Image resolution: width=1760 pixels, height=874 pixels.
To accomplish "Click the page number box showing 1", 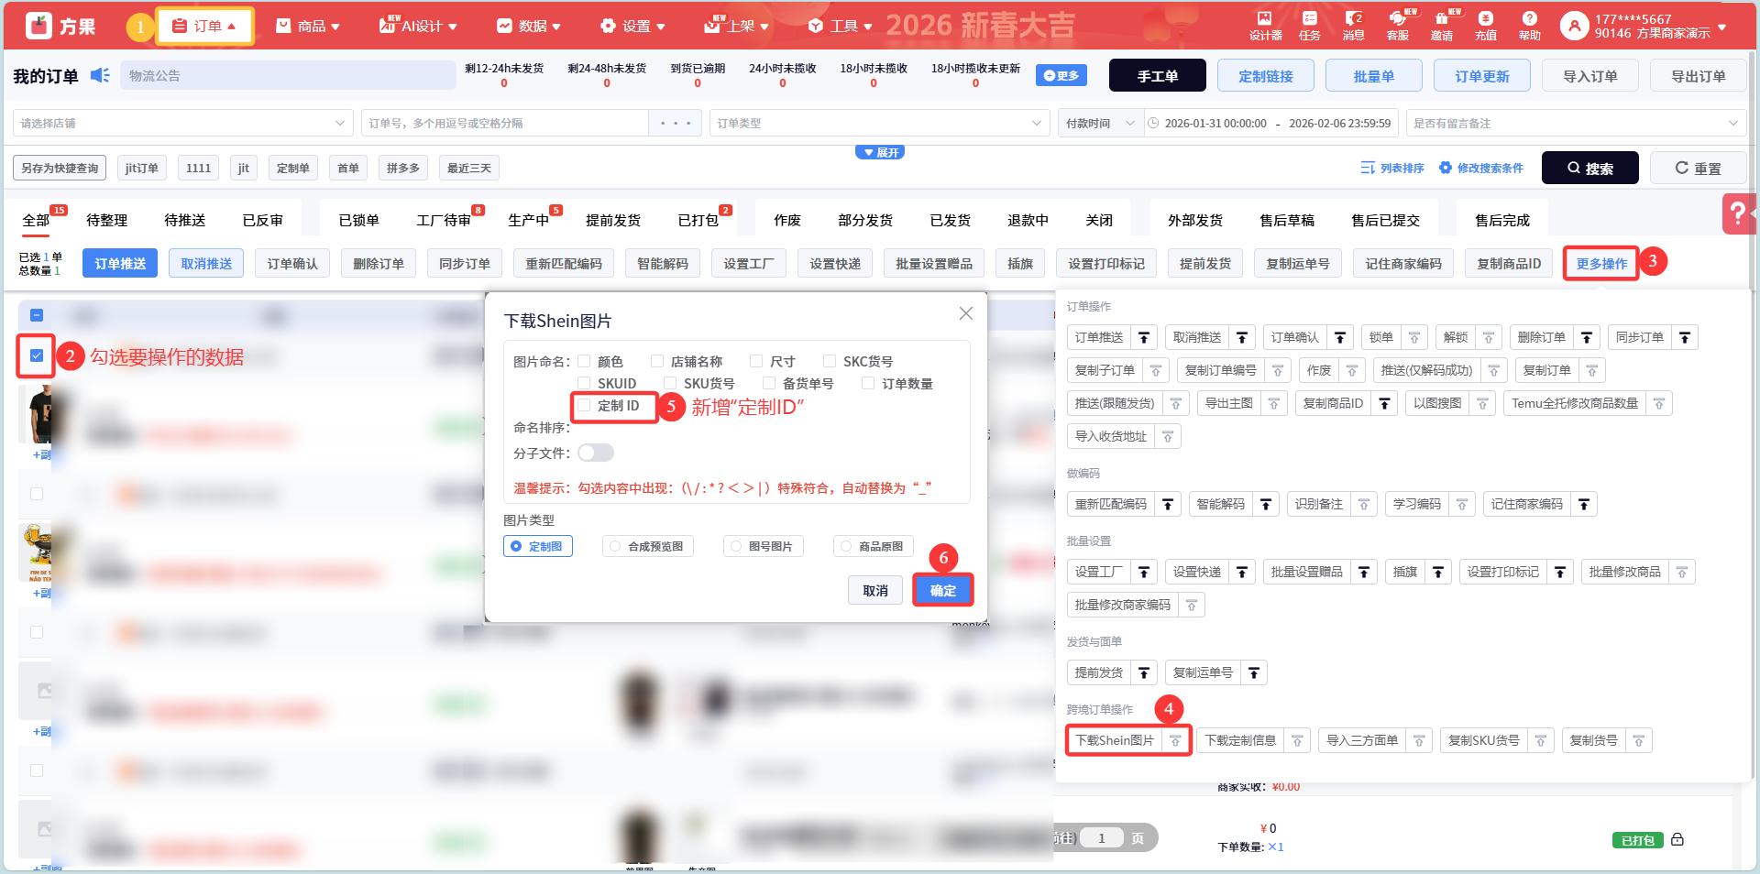I will pos(1102,838).
